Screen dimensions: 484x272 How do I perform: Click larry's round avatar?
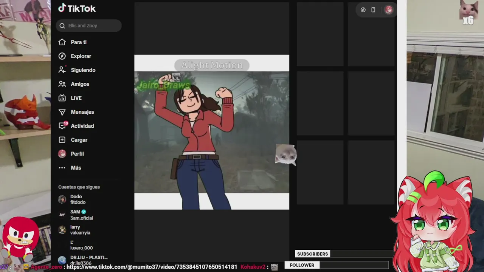[62, 230]
